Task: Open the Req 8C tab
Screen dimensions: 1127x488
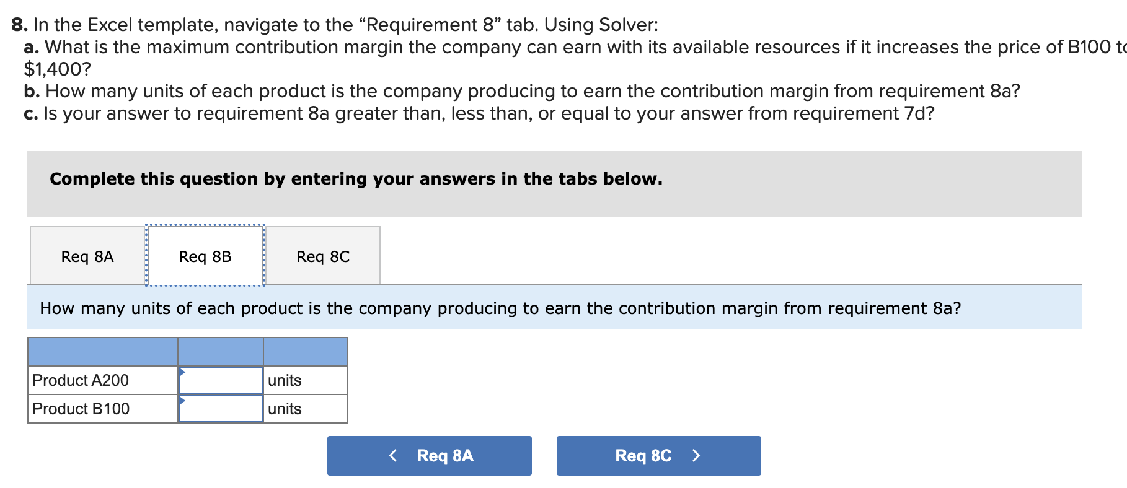Action: [322, 256]
